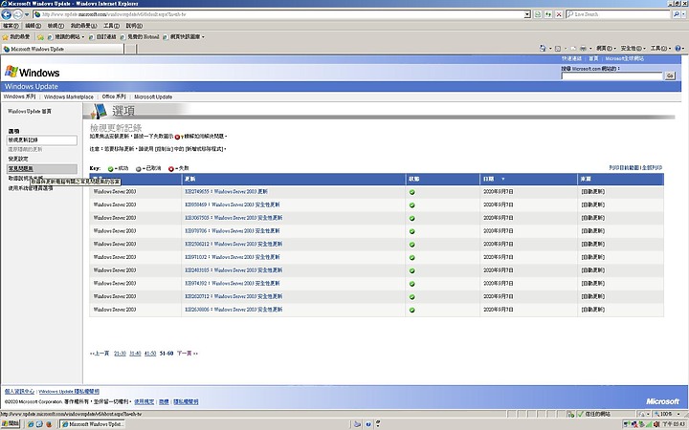Click the Print icon in command bar
The height and width of the screenshot is (430, 689).
coord(583,49)
